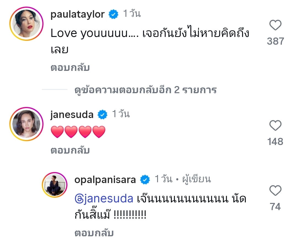Show the 74 likes on opalpanisara's reply
Viewport: 295px width, 244px height.
tap(275, 207)
